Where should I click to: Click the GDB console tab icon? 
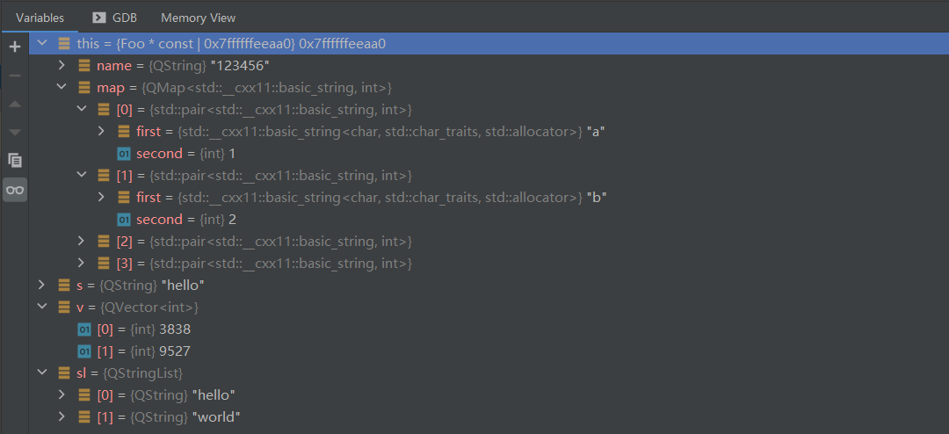(99, 18)
